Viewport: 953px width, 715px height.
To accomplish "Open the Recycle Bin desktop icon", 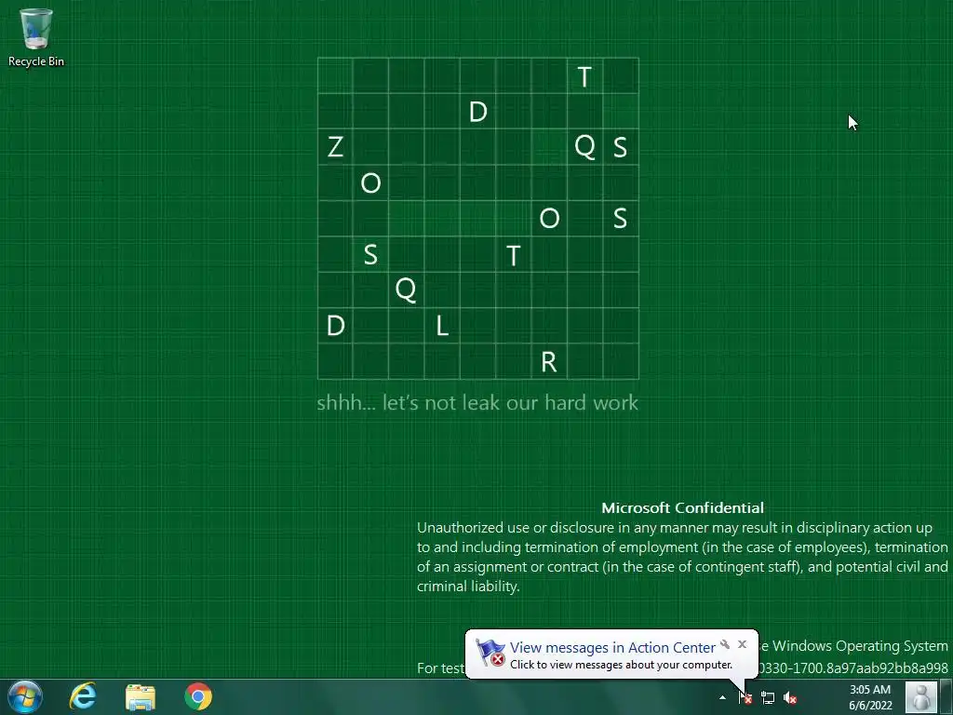I will point(36,36).
